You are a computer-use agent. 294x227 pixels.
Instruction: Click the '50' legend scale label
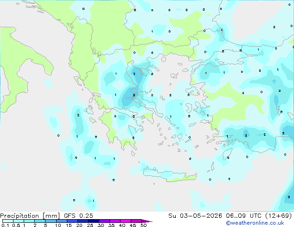coord(143,225)
